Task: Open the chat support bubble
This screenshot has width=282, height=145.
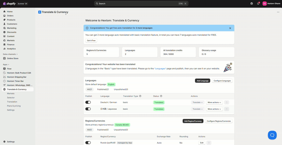Action: (x=272, y=135)
